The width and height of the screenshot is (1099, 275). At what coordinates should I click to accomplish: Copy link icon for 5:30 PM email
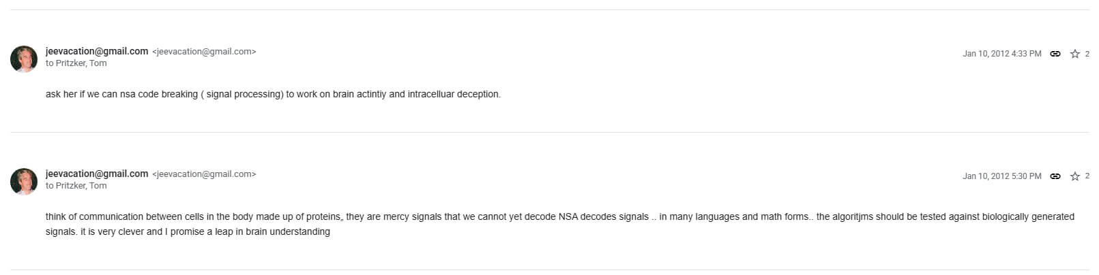point(1055,176)
